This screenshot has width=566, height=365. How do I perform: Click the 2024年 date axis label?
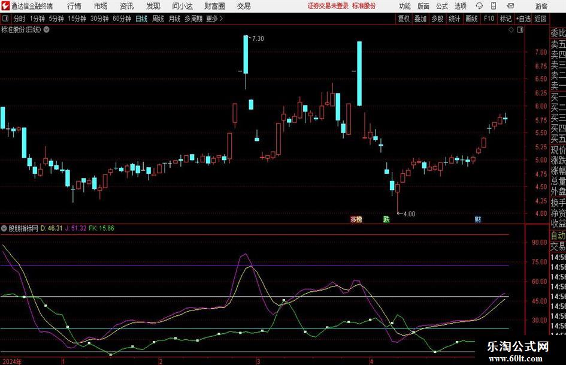click(12, 361)
